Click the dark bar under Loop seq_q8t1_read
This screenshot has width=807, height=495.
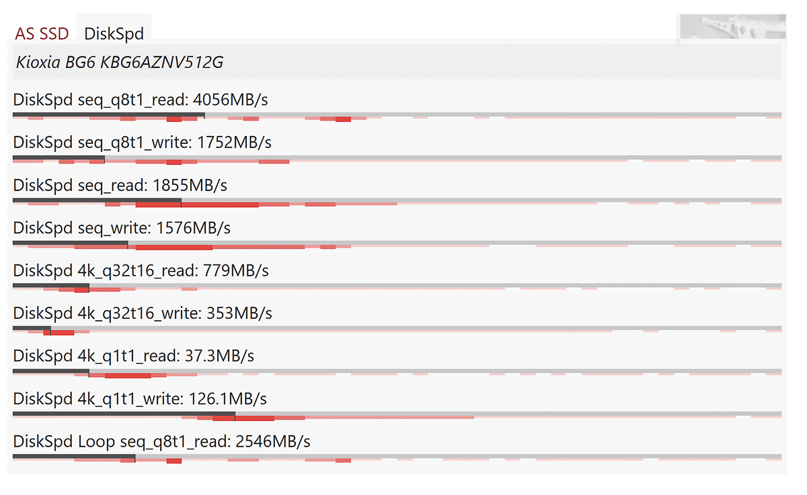point(74,457)
